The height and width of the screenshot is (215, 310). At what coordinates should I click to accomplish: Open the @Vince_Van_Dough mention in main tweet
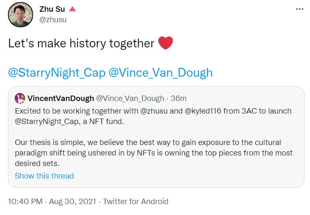161,73
